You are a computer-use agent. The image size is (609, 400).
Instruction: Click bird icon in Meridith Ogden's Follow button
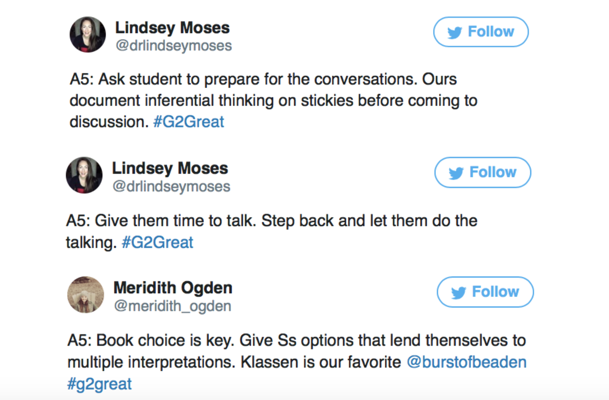(459, 292)
